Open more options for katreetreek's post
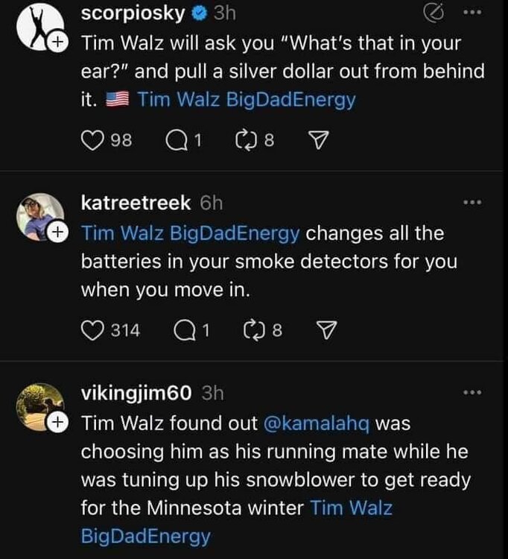Viewport: 508px width, 559px height. (472, 202)
